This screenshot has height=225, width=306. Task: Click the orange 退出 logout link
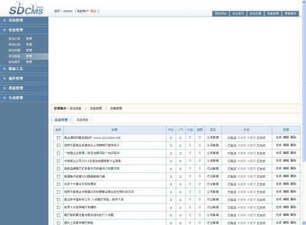pos(93,11)
